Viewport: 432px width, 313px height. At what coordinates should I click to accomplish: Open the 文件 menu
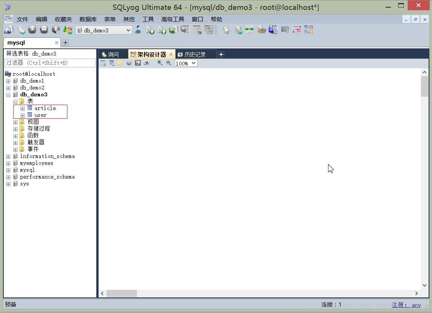click(x=22, y=19)
